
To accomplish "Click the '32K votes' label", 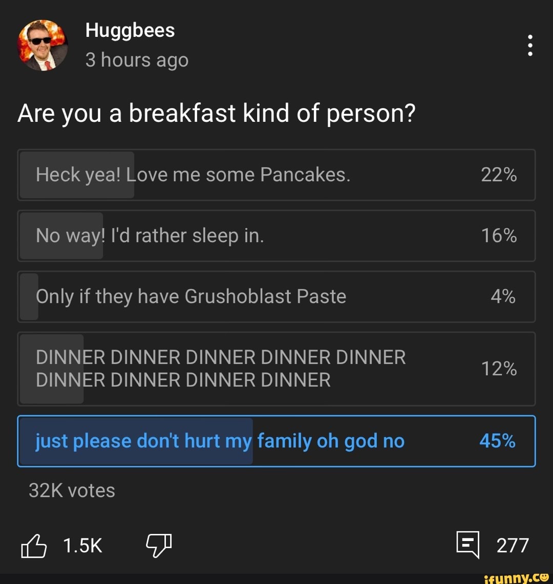I will tap(71, 490).
